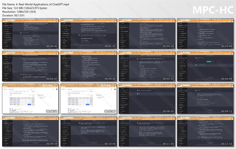Click the thumbnail marked 00:02:18
Screen dimensions: 236x149
coord(147,34)
